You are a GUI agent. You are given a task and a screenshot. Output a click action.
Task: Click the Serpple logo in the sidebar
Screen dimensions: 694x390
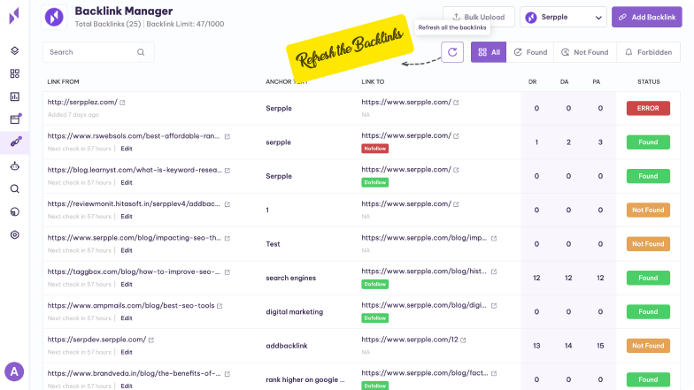click(x=14, y=16)
